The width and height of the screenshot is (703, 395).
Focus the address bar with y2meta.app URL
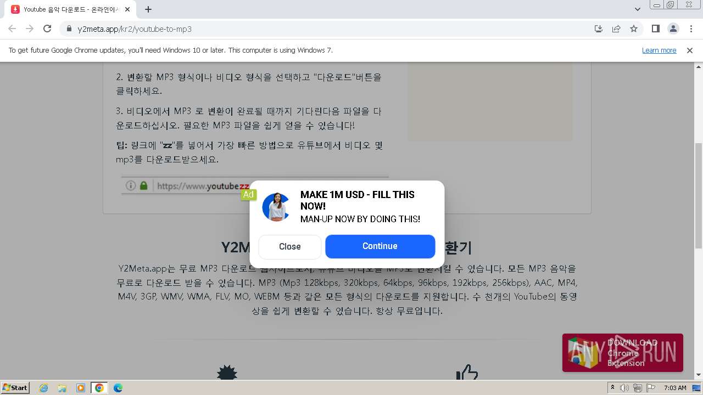pos(330,29)
